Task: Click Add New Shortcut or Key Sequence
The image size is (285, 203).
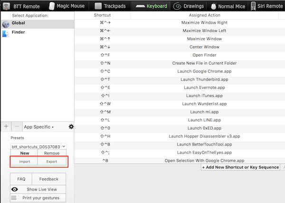Action: tap(240, 167)
